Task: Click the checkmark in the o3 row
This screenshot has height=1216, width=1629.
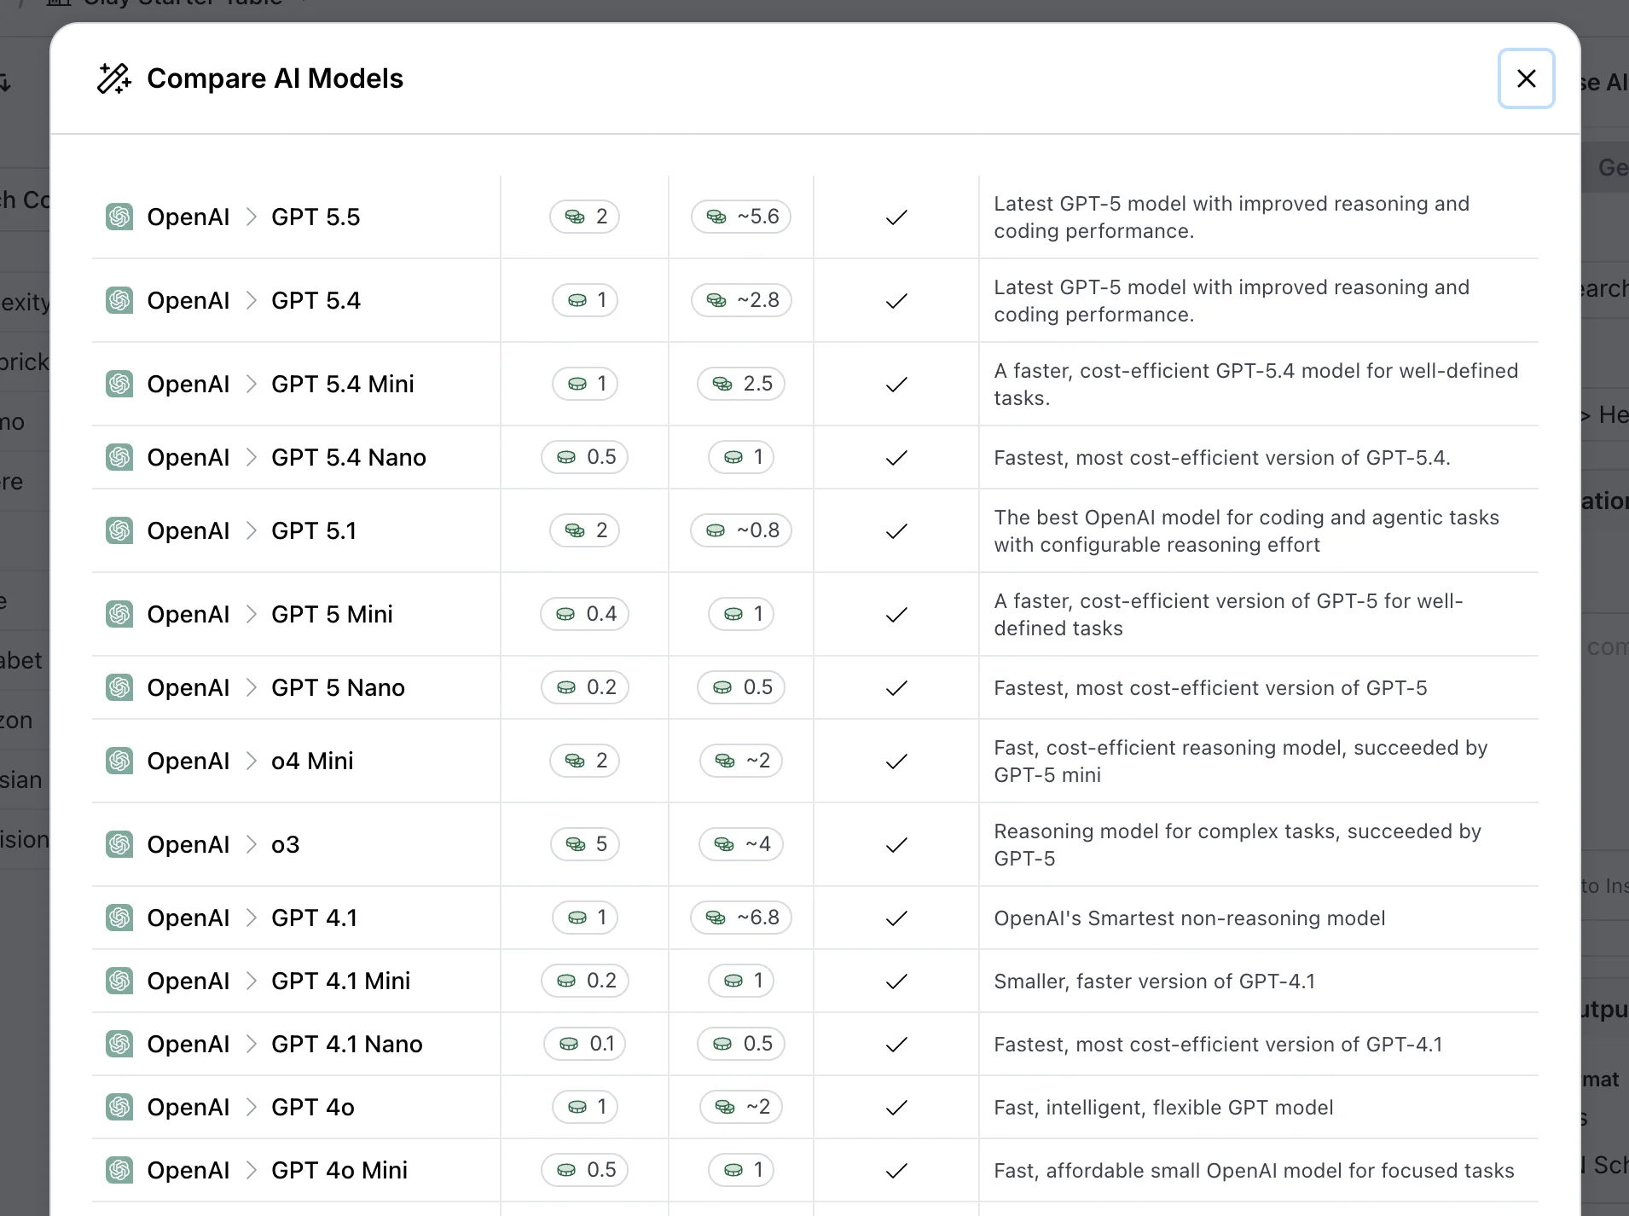Action: [x=896, y=845]
